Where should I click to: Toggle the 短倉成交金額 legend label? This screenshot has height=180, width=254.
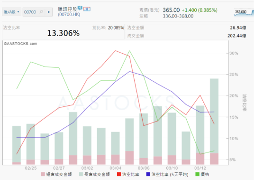pyautogui.click(x=59, y=174)
